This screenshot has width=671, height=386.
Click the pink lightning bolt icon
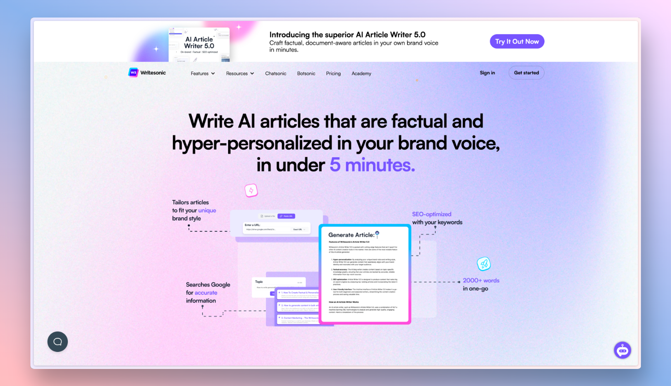click(x=251, y=190)
